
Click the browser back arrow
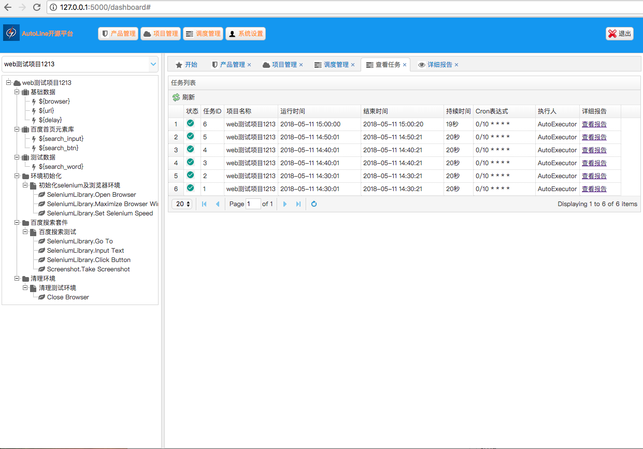8,7
